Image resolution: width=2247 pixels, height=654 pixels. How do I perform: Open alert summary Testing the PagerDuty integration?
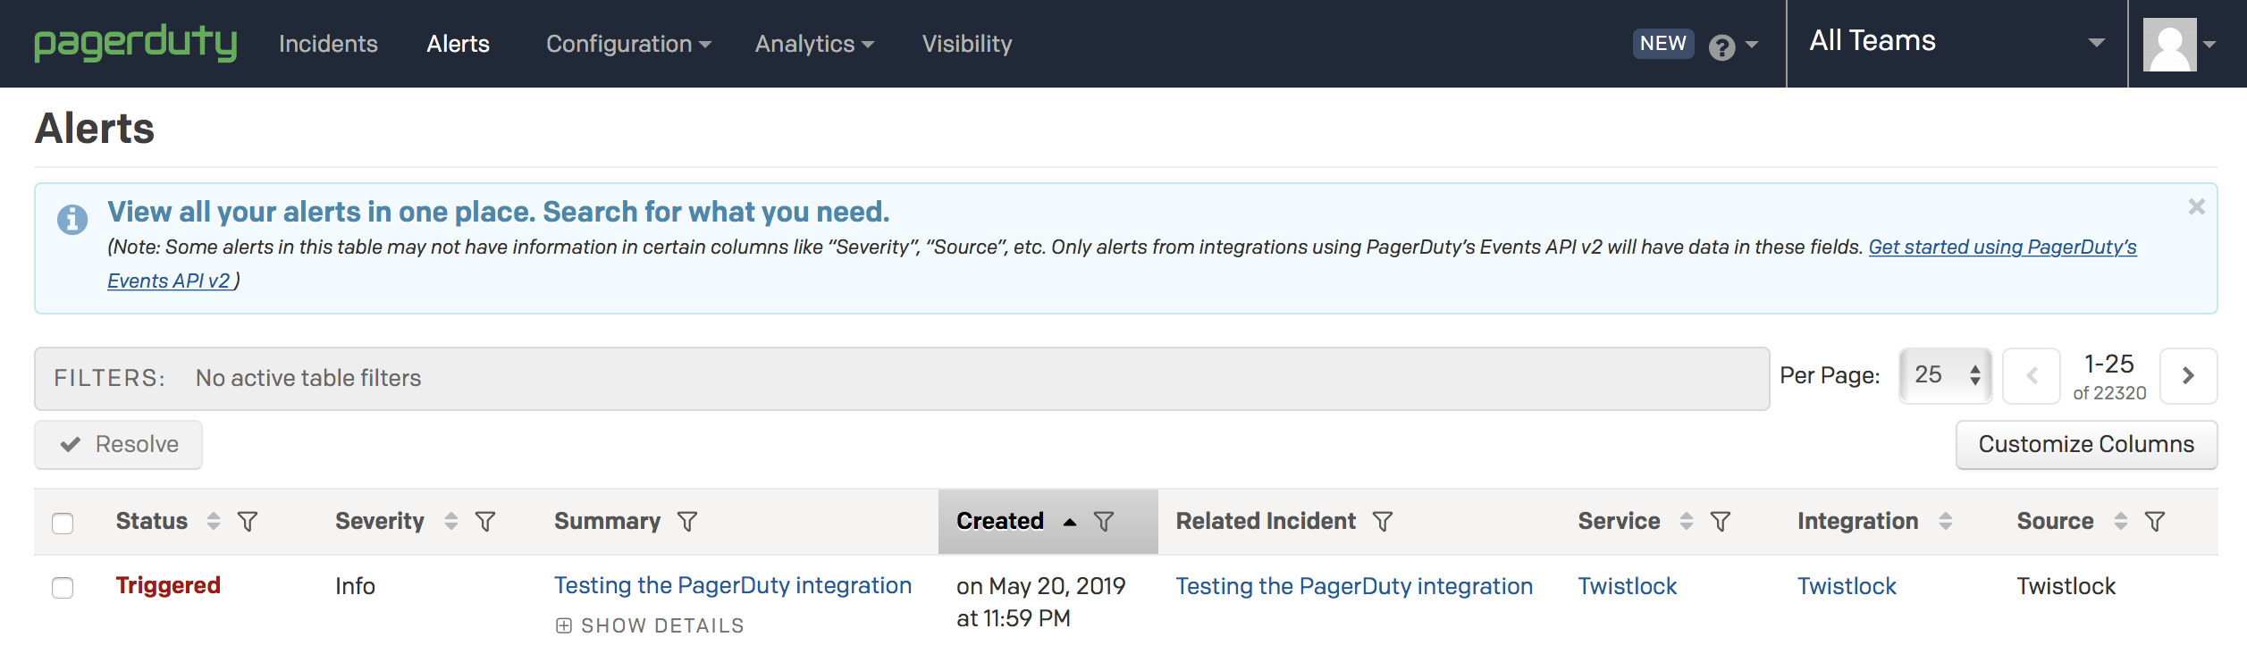pyautogui.click(x=733, y=585)
